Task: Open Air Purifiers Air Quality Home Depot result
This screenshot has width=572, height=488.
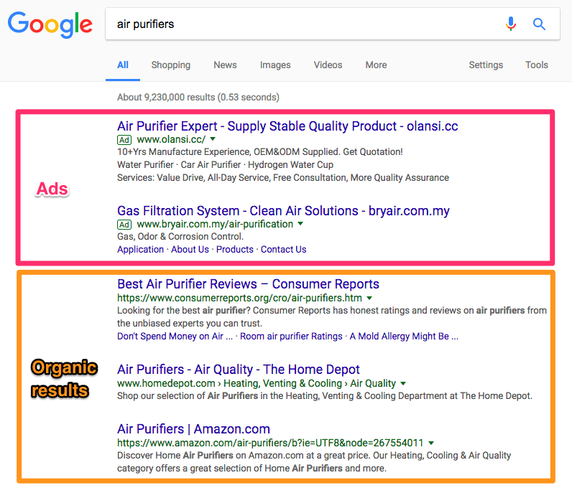Action: tap(238, 370)
